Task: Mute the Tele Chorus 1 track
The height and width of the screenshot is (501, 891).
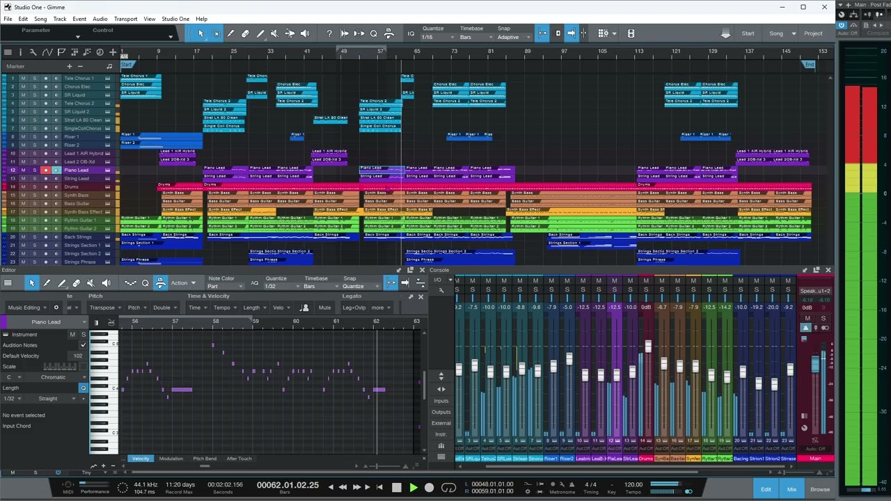Action: (x=23, y=78)
